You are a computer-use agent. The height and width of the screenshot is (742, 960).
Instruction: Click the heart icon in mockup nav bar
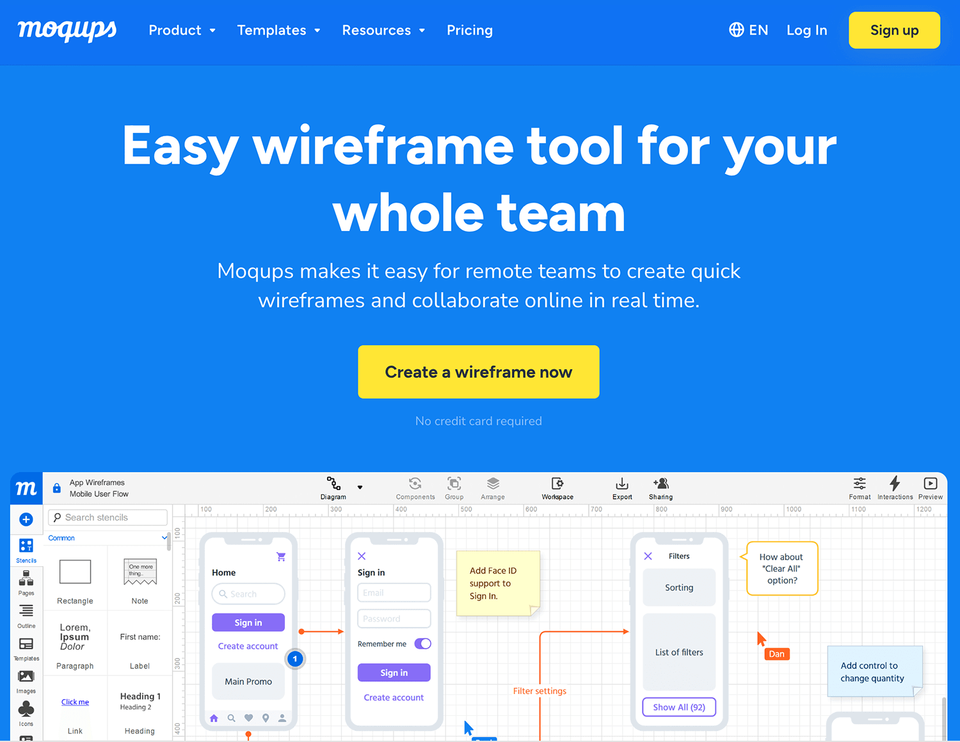pyautogui.click(x=248, y=718)
